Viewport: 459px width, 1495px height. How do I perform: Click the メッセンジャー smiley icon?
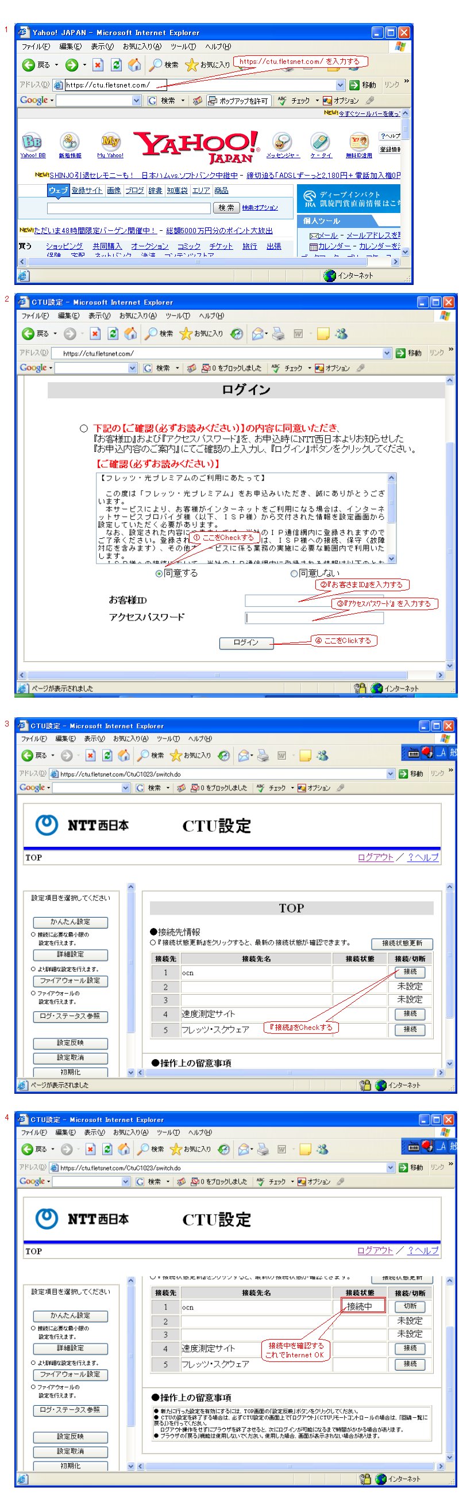pyautogui.click(x=283, y=141)
